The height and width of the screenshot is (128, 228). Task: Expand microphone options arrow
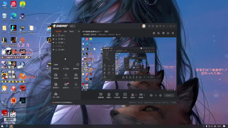tap(136, 95)
